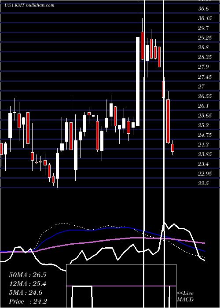Select the 27.9 price axis label
This screenshot has height=308, width=220.
tap(203, 67)
